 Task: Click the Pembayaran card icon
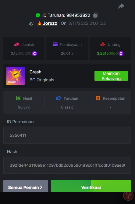pyautogui.click(x=55, y=44)
